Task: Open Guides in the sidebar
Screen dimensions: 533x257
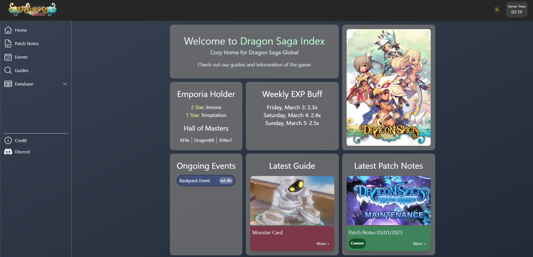Action: [22, 70]
